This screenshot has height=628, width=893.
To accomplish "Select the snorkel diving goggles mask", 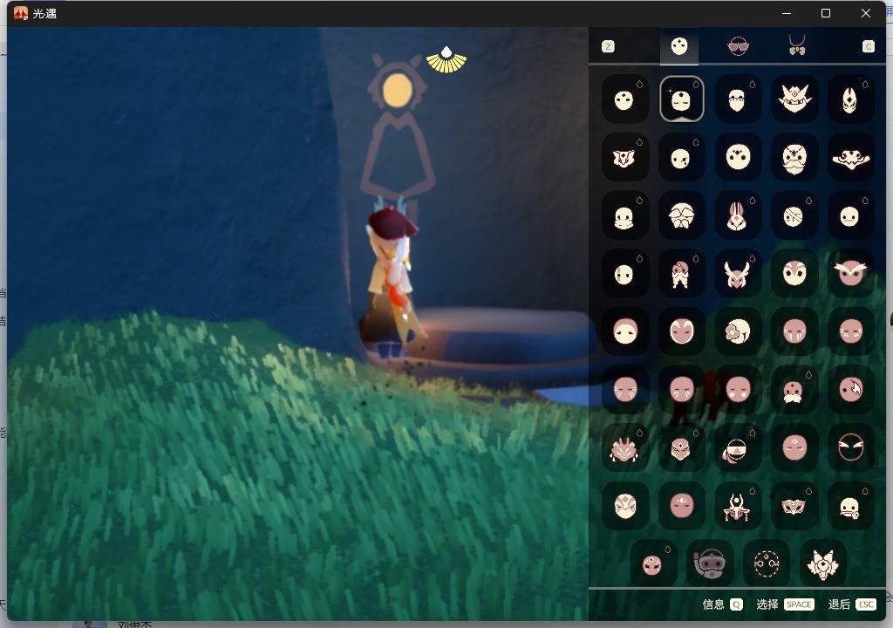I will coord(710,563).
